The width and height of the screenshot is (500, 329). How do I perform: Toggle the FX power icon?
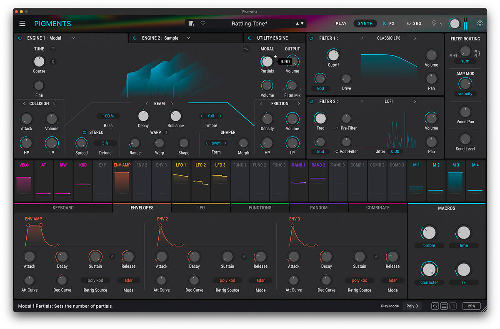[x=385, y=24]
